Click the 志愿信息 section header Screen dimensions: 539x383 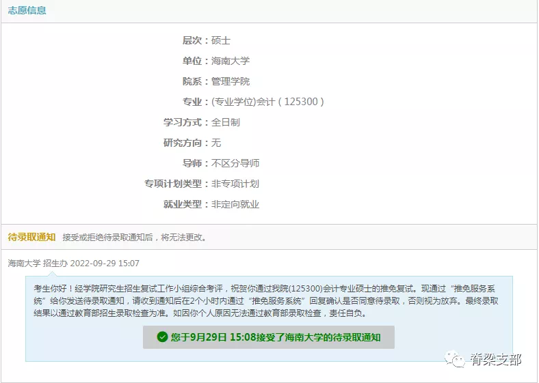tap(27, 10)
